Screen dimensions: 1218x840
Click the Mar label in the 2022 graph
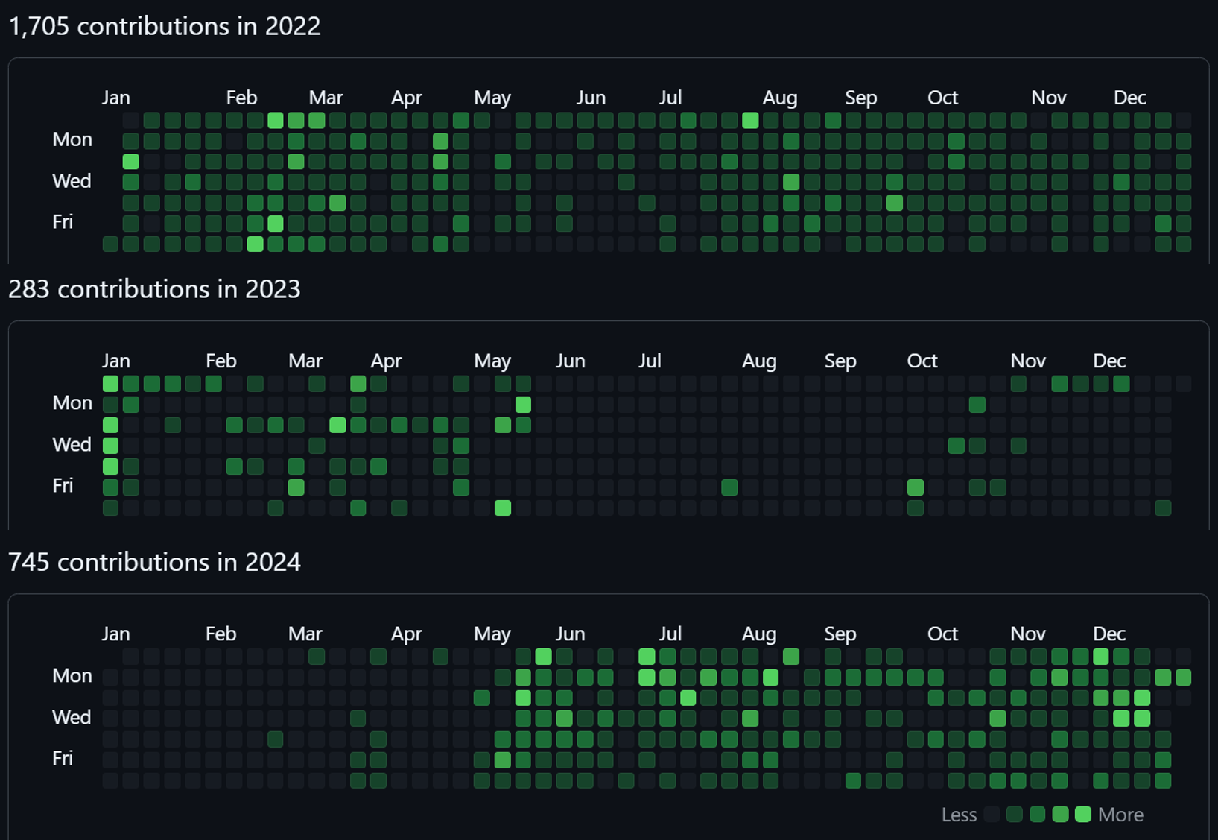(x=326, y=98)
